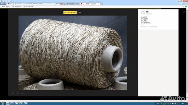This screenshot has width=188, height=105.
Task: Add the photo via 'В коллекцию' button
Action: [x=70, y=12]
